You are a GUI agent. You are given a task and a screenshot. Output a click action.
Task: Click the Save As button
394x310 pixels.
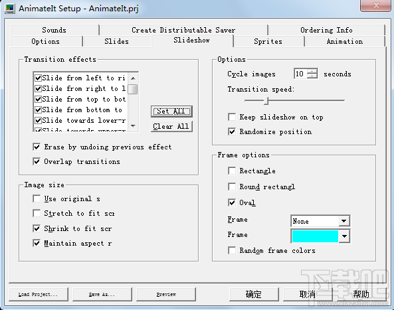(x=102, y=295)
